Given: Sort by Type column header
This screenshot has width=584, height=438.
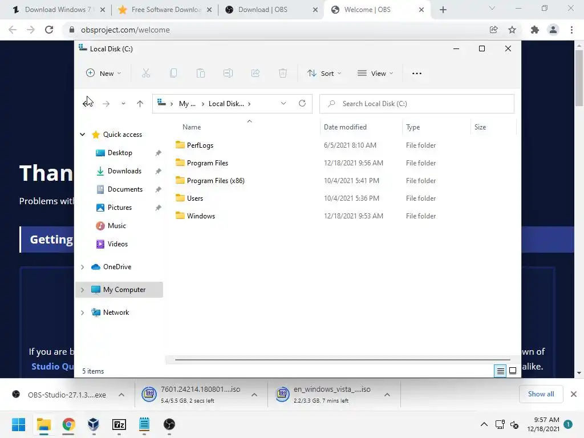Looking at the screenshot, I should 436,127.
